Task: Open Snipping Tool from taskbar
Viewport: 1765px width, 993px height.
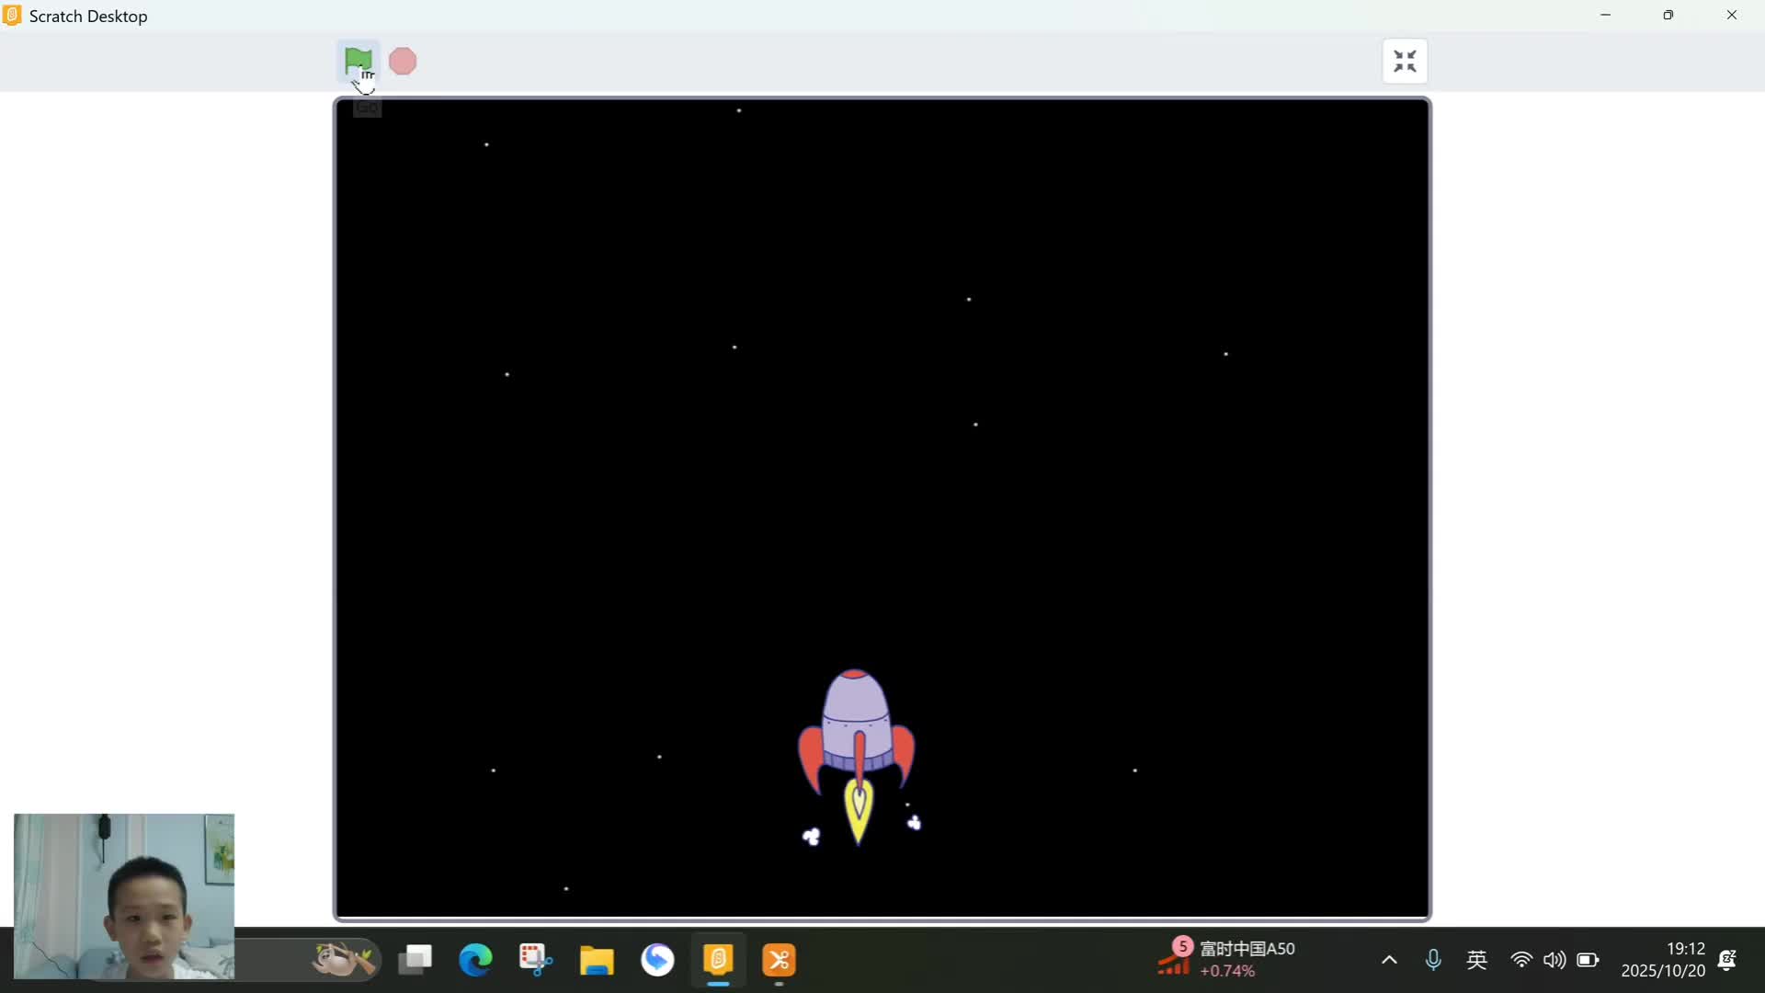Action: [x=536, y=960]
